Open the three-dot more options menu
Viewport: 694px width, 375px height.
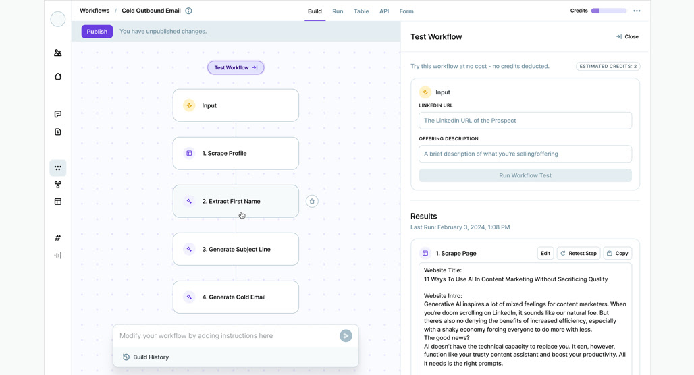tap(637, 11)
